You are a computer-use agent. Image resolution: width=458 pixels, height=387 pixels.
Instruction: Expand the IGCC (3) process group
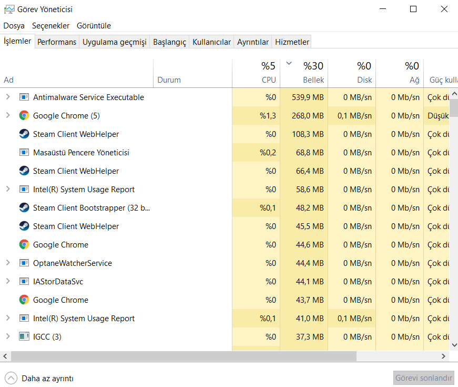click(x=8, y=337)
